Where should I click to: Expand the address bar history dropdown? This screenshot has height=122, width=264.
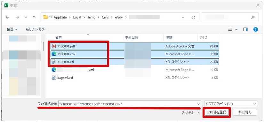pos(183,17)
